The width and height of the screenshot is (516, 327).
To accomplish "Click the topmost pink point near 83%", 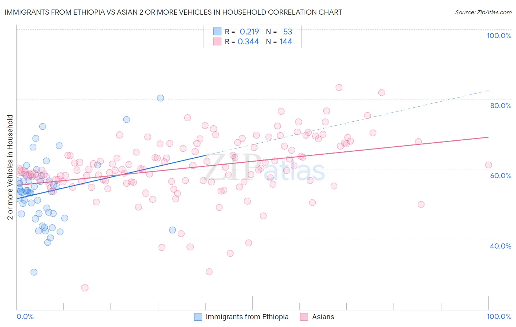I will 339,88.
